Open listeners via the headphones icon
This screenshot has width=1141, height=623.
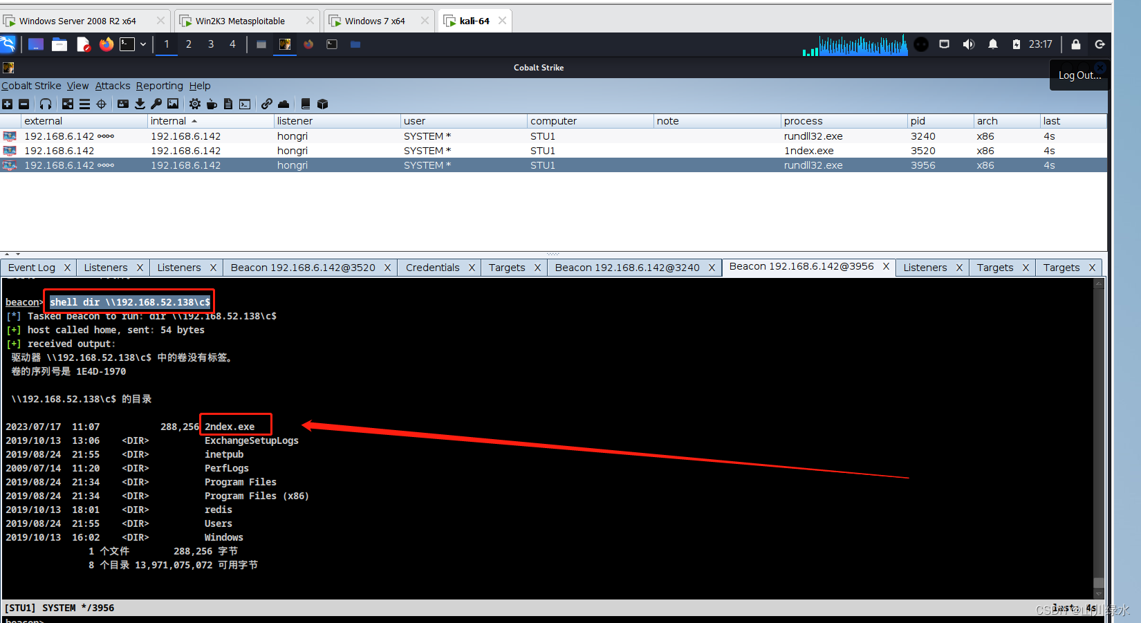click(x=46, y=104)
